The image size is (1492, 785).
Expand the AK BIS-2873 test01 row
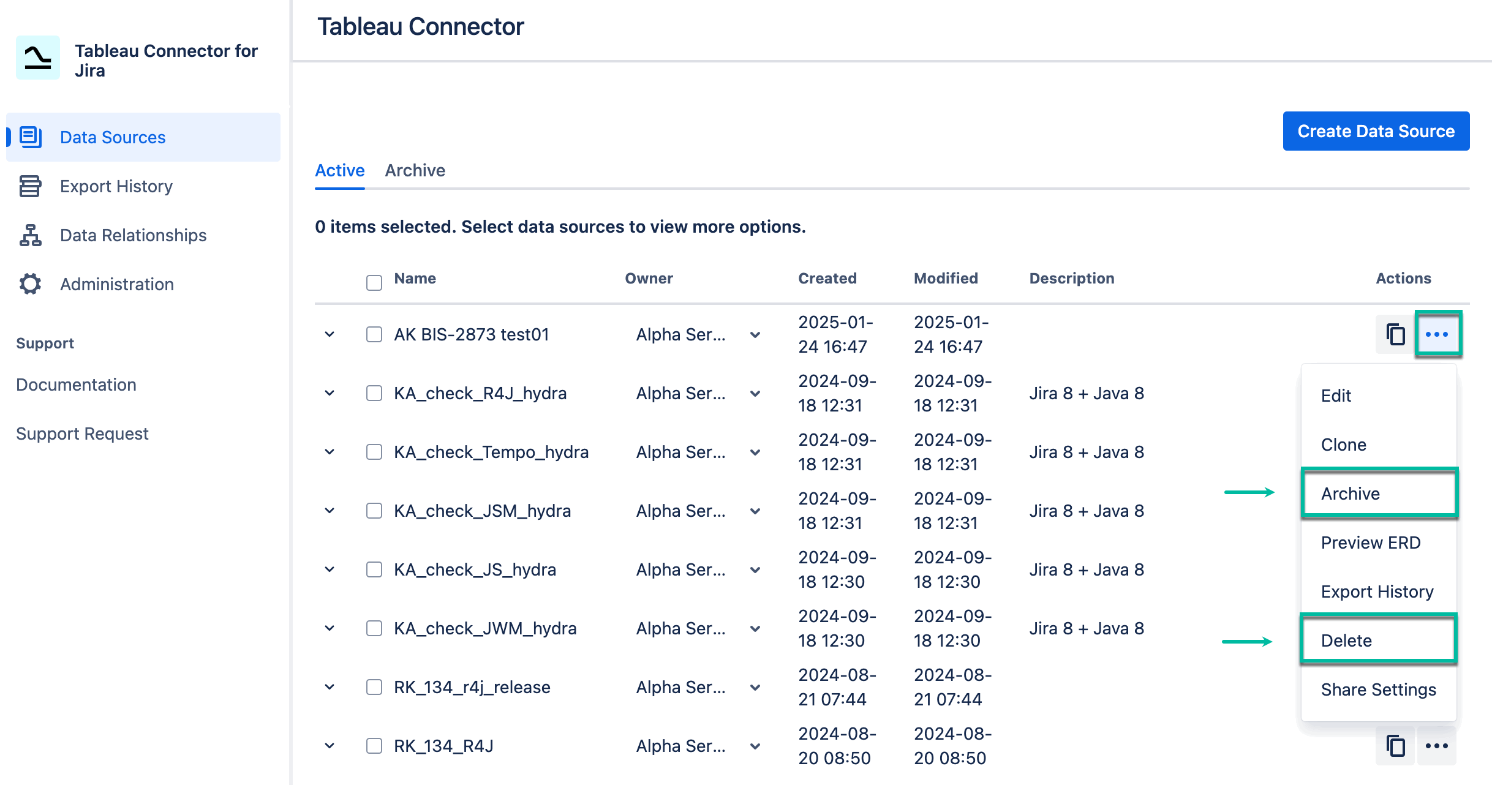click(x=330, y=334)
